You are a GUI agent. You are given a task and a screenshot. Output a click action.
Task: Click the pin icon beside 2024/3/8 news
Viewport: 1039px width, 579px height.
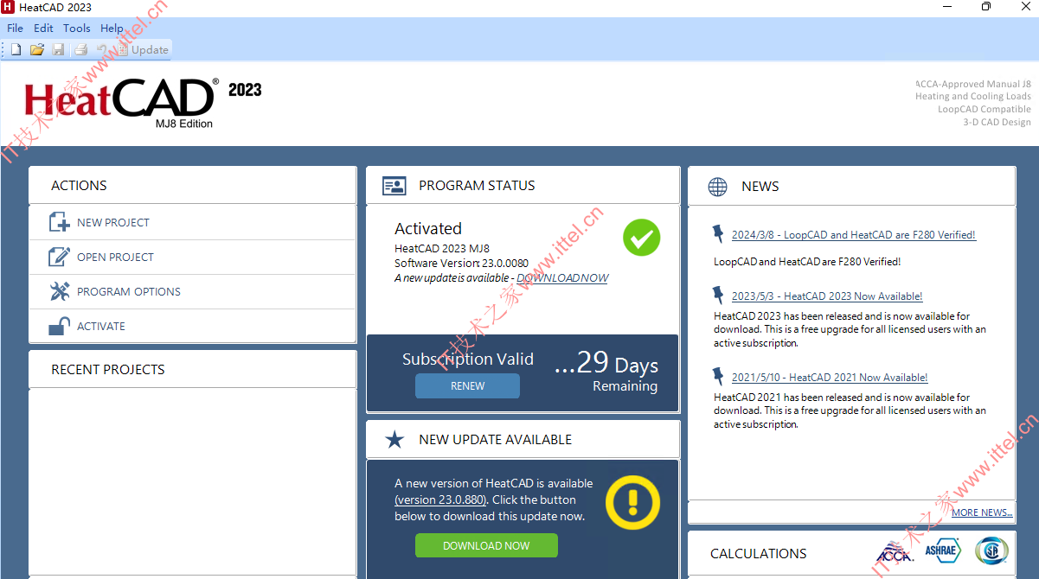tap(718, 233)
